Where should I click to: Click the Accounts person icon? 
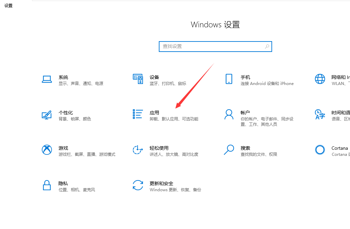(229, 114)
